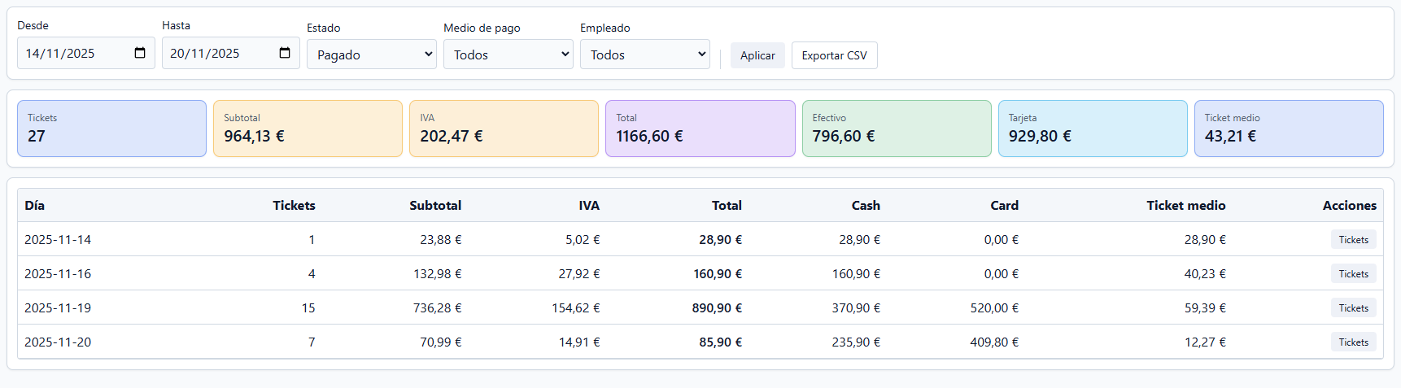Screen dimensions: 1401x388
Task: View Tickets for 2025-11-14 row
Action: tap(1353, 240)
